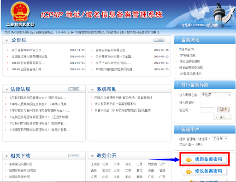Open ICP备案流程演示 link

190,74
